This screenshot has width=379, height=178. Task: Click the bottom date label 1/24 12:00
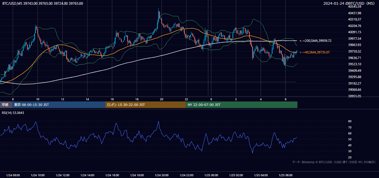pos(63,175)
